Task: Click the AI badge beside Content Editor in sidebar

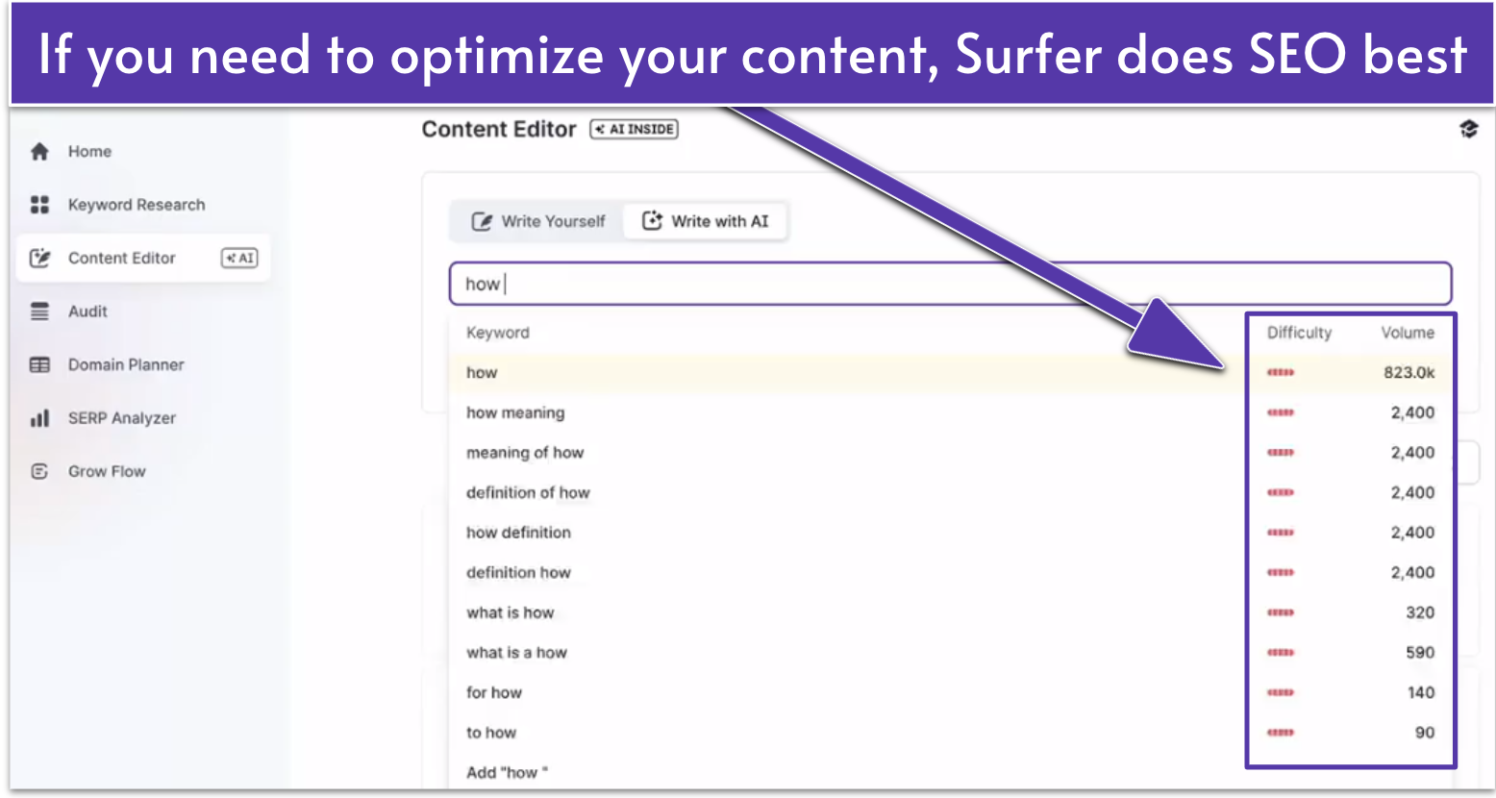Action: point(239,258)
